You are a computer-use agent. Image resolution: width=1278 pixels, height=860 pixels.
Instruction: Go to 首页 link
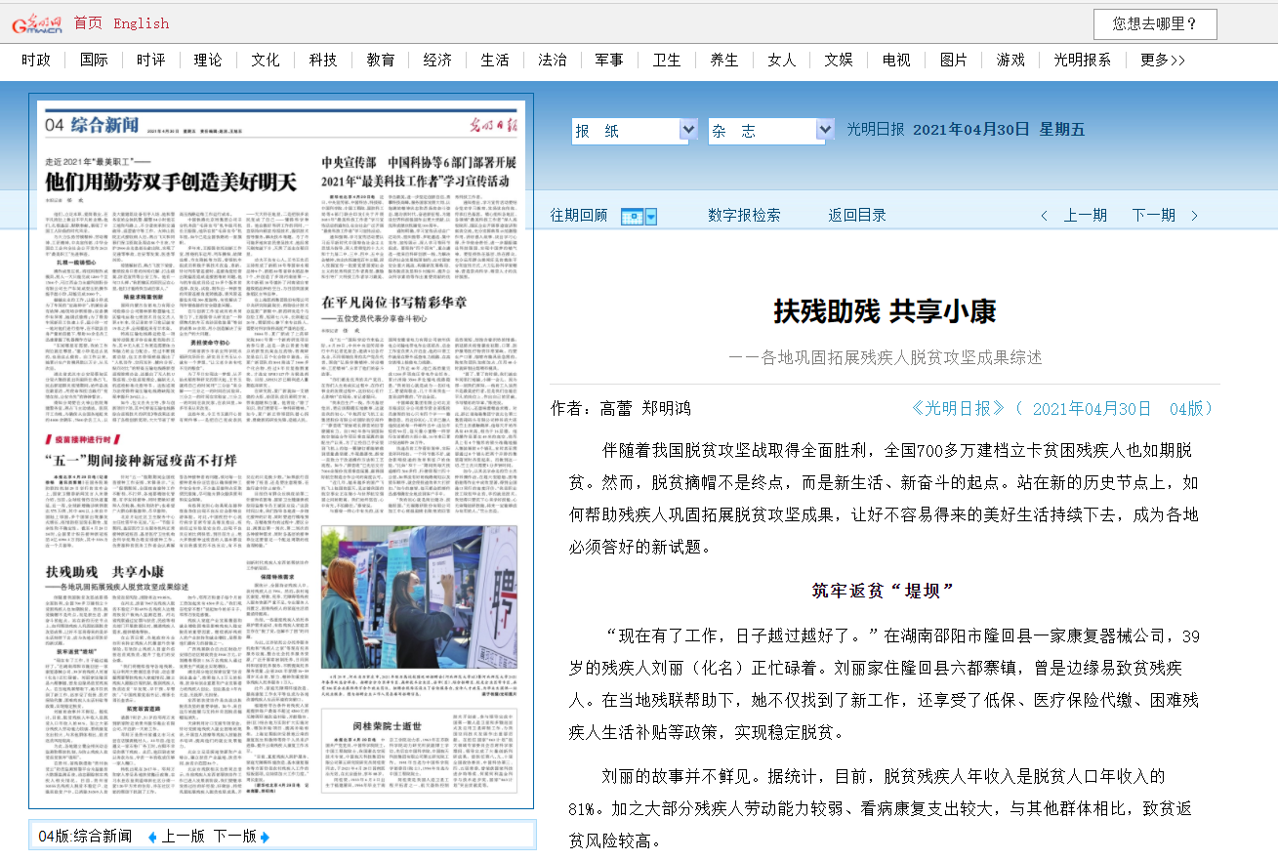pos(88,23)
